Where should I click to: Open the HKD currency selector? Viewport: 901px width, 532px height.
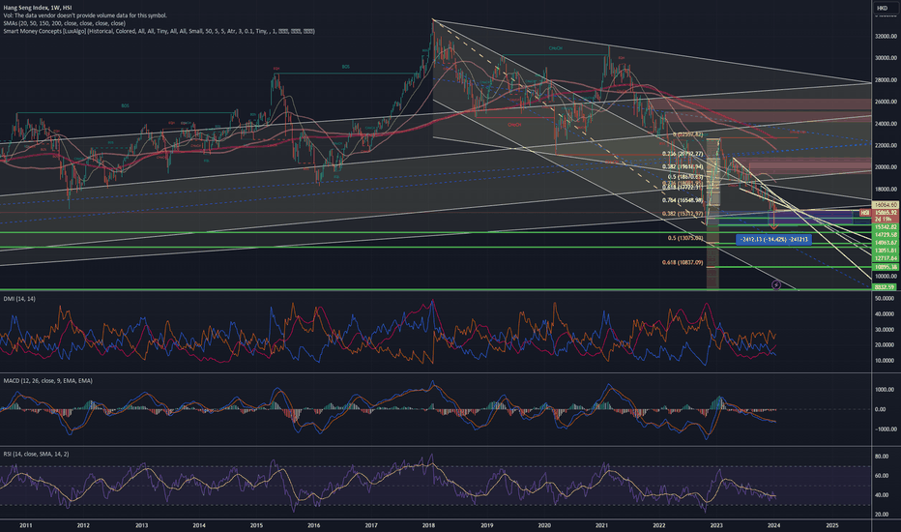pyautogui.click(x=882, y=8)
